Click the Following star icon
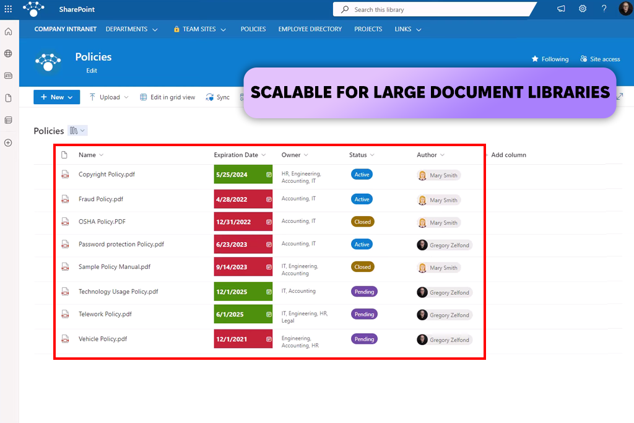This screenshot has width=634, height=423. point(535,59)
